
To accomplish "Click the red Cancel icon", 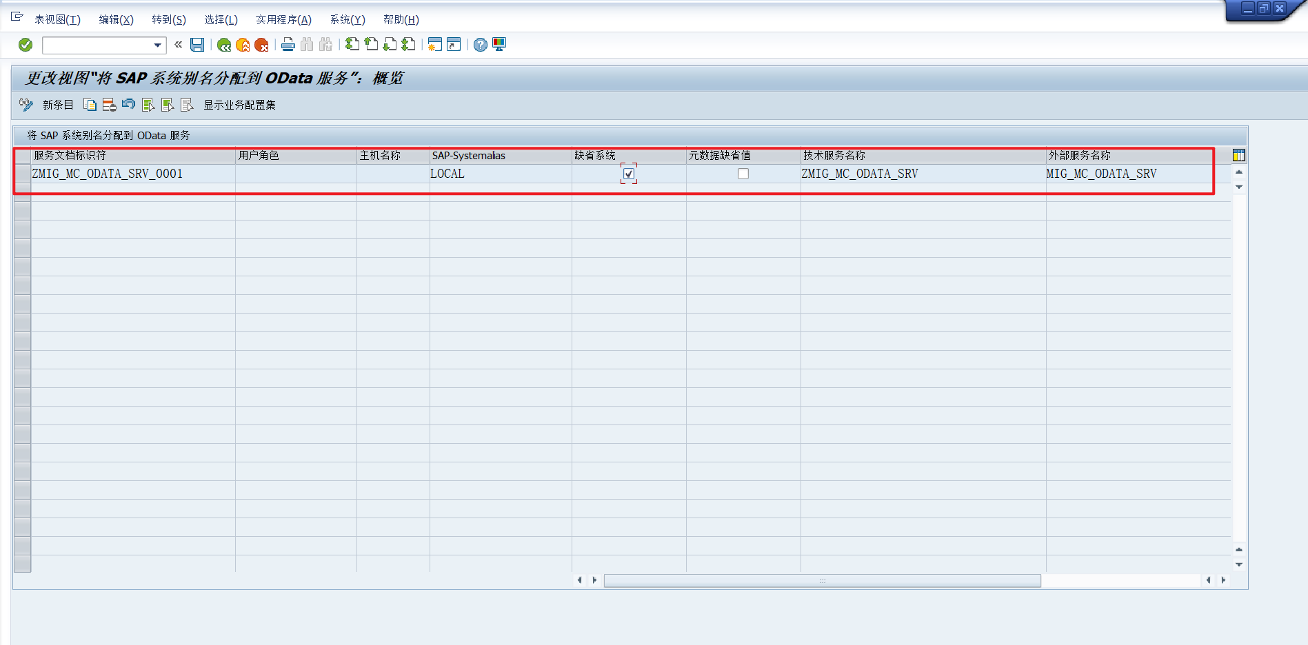I will coord(261,45).
